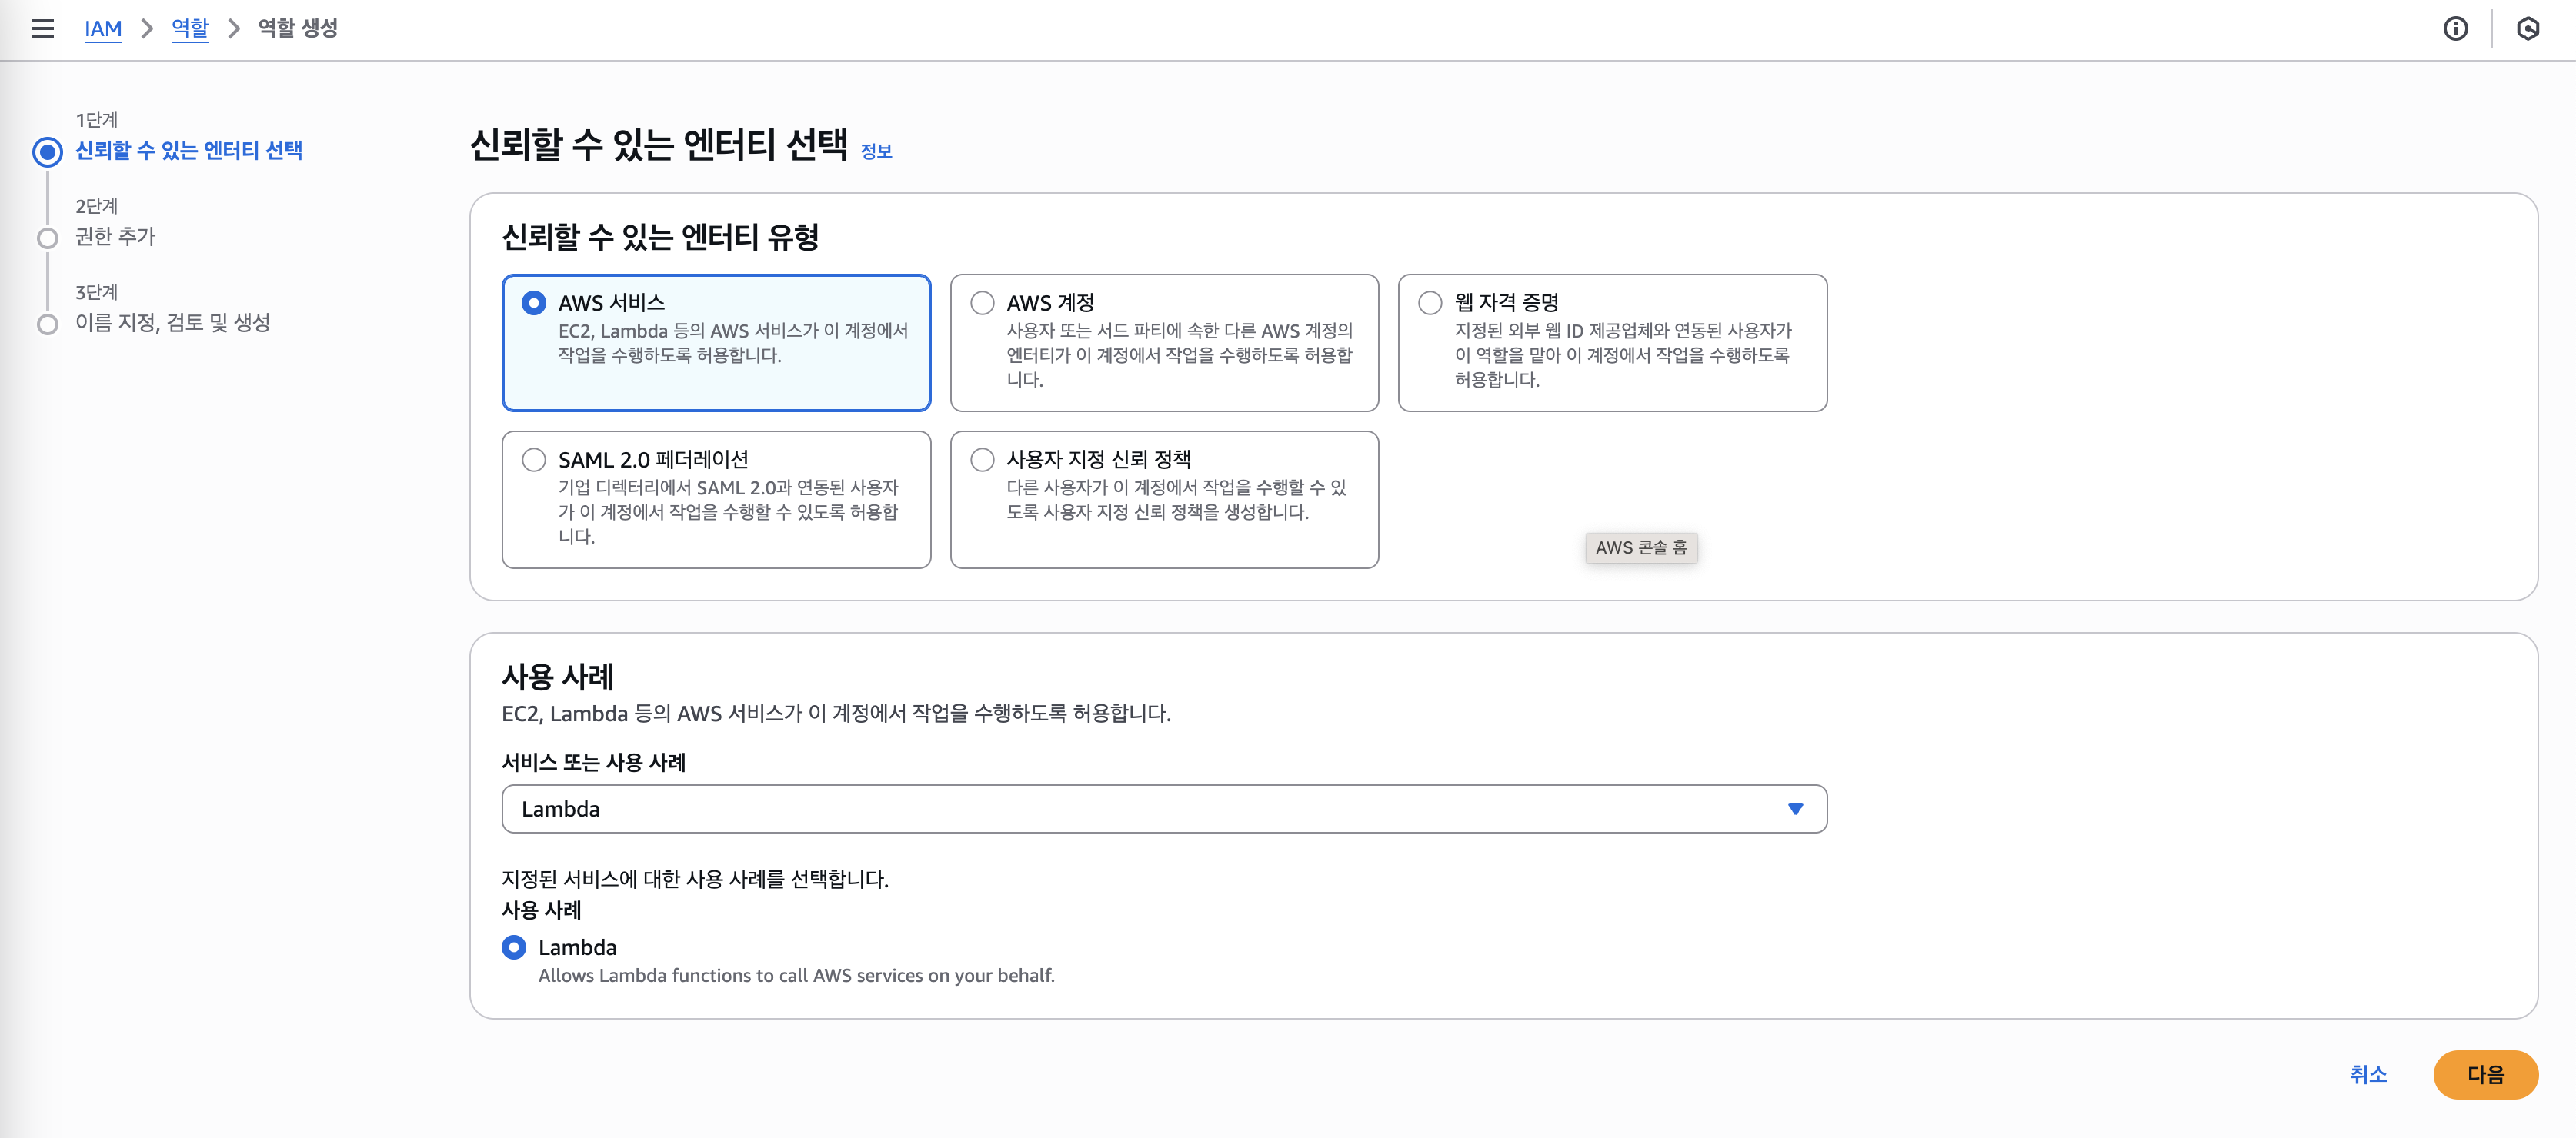The height and width of the screenshot is (1138, 2576).
Task: Click the AWS 콘솔 홈 tooltip
Action: pos(1640,547)
